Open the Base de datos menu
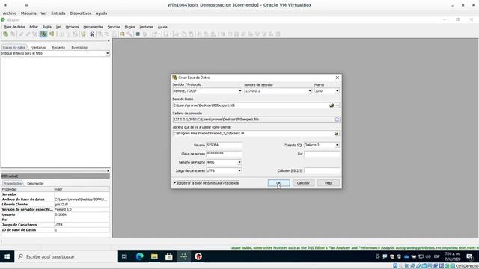The width and height of the screenshot is (479, 269). pyautogui.click(x=15, y=27)
